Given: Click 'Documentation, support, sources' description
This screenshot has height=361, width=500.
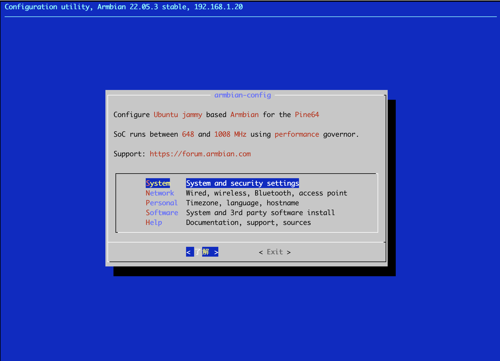Looking at the screenshot, I should point(248,223).
